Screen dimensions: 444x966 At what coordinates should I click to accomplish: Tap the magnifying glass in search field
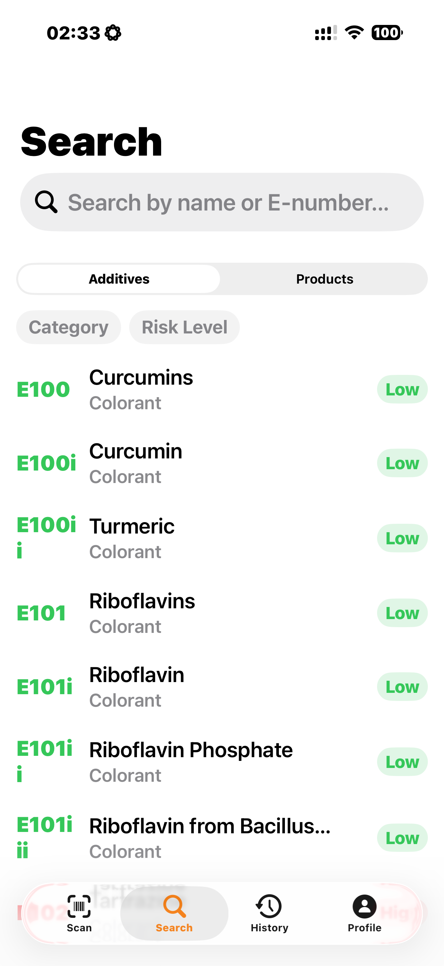pyautogui.click(x=46, y=202)
